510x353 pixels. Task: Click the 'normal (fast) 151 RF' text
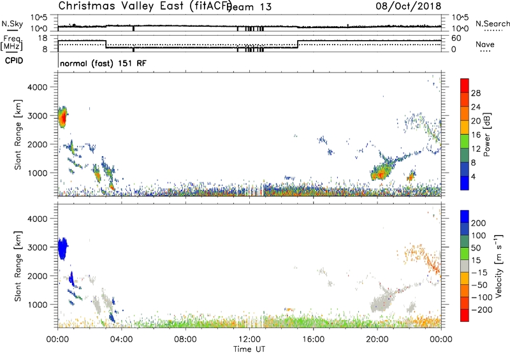point(103,63)
